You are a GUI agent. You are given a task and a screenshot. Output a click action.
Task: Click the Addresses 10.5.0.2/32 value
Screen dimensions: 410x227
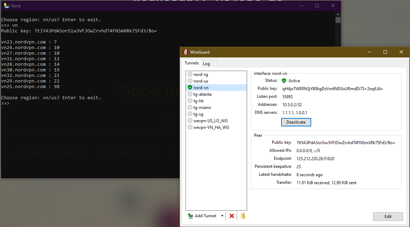pyautogui.click(x=292, y=104)
